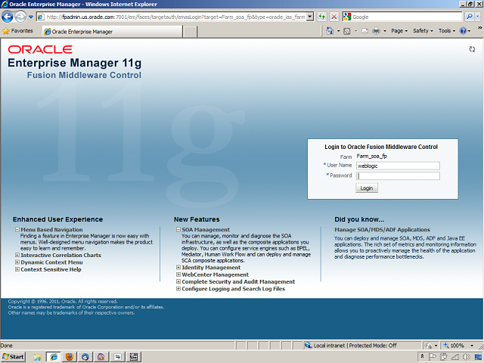This screenshot has height=363, width=484.
Task: Click the Print icon
Action: coord(376,31)
